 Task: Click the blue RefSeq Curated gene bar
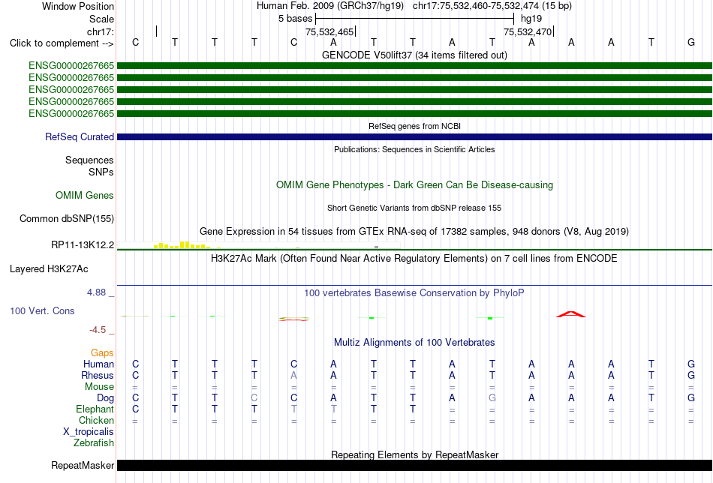(x=415, y=136)
